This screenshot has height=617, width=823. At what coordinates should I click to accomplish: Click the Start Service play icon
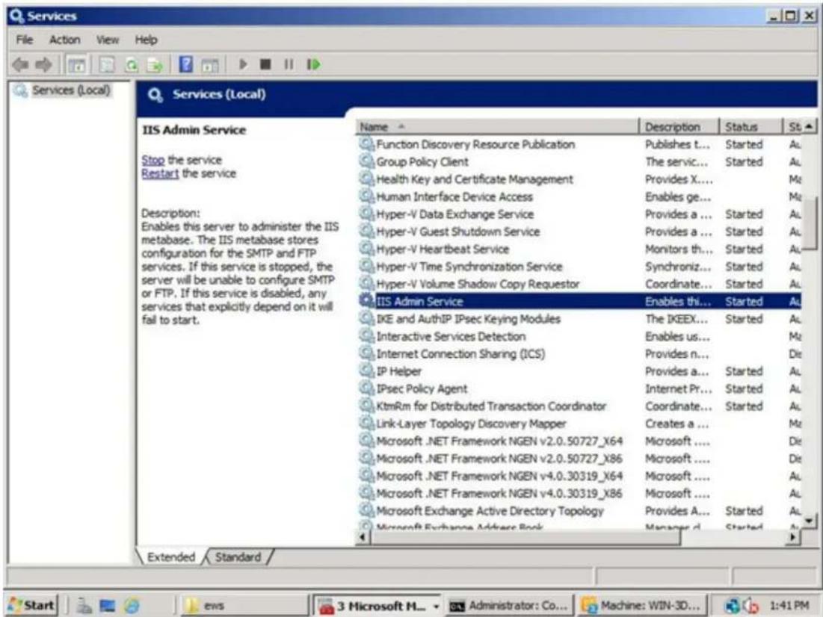[x=243, y=64]
